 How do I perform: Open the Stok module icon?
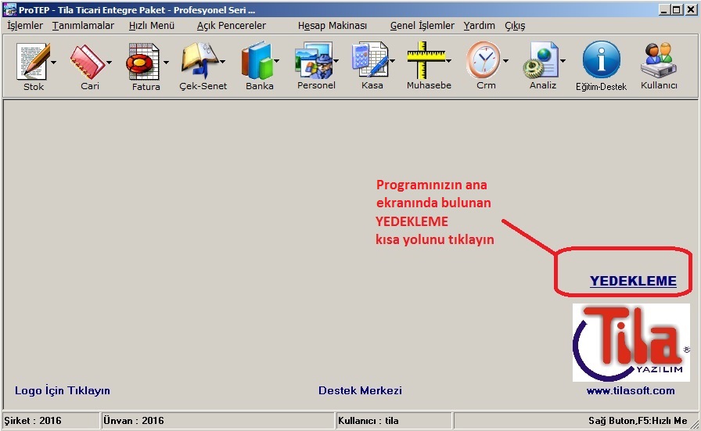(x=33, y=62)
